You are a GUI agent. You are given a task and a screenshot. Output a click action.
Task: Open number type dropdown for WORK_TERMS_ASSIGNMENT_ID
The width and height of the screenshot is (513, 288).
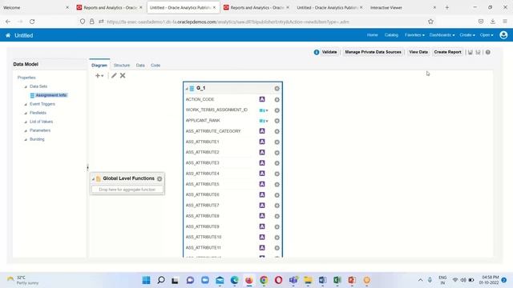click(264, 110)
